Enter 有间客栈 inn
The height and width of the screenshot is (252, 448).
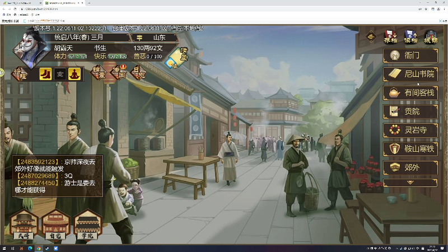(x=410, y=93)
